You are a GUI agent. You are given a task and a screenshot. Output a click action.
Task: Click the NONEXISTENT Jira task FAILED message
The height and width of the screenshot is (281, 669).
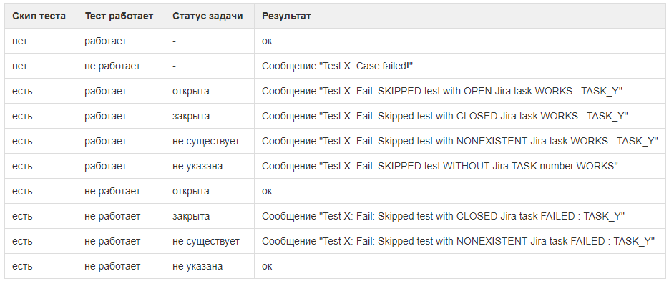(458, 242)
